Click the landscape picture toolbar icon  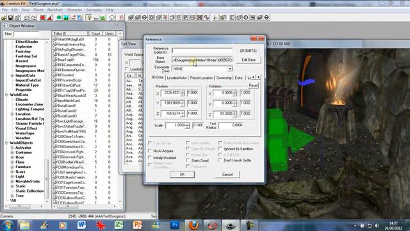(66, 17)
